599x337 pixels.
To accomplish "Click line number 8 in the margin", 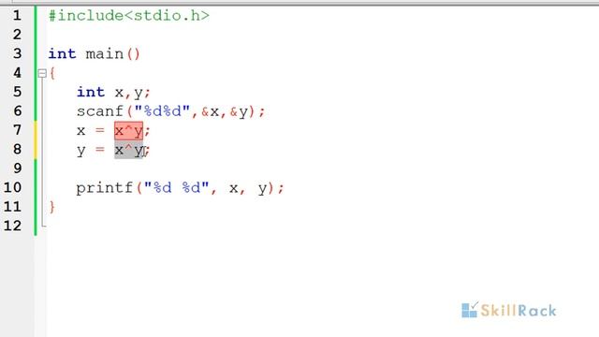I will tap(17, 149).
